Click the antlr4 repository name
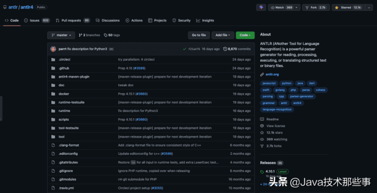The image size is (377, 193). pos(27,7)
